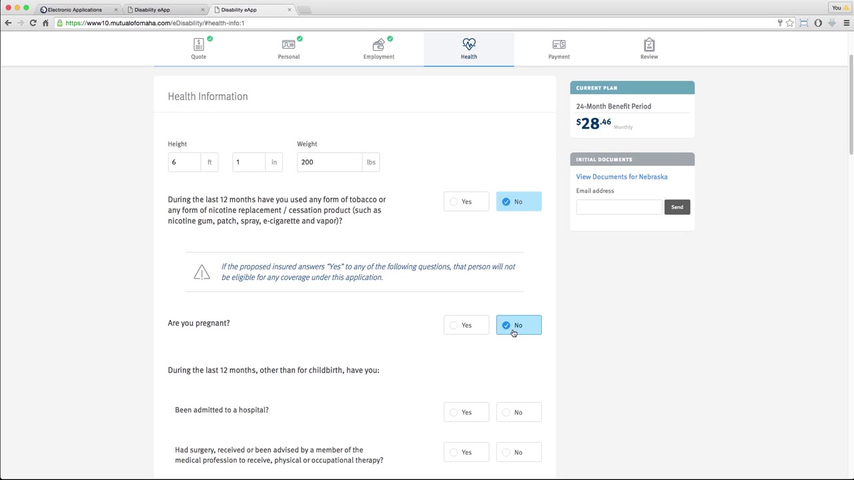854x480 pixels.
Task: Select Yes for Are you pregnant
Action: pos(466,325)
